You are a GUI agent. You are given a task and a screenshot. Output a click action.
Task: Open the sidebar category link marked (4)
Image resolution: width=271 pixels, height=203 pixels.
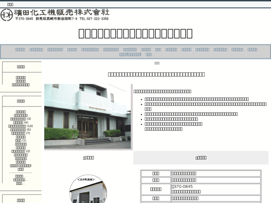tap(18, 122)
